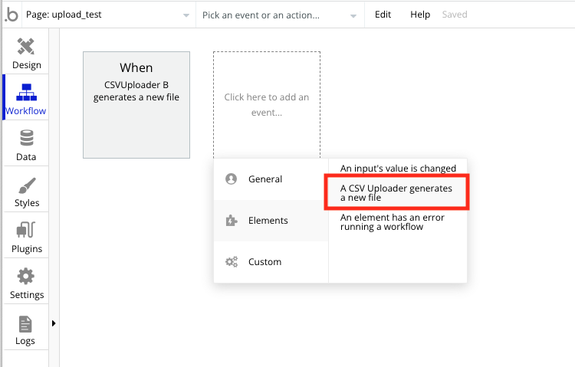Choose A CSV Uploader generates a new file
This screenshot has height=367, width=575.
coord(396,192)
